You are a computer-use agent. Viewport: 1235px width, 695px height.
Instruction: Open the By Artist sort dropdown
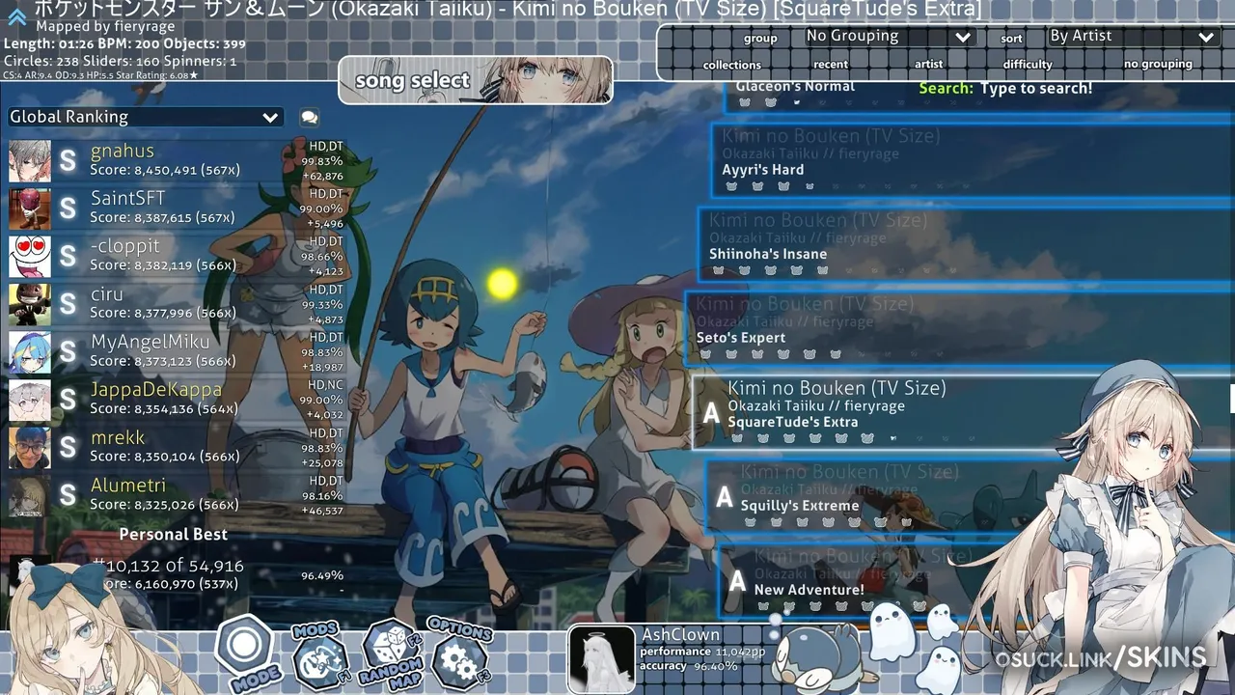point(1133,37)
